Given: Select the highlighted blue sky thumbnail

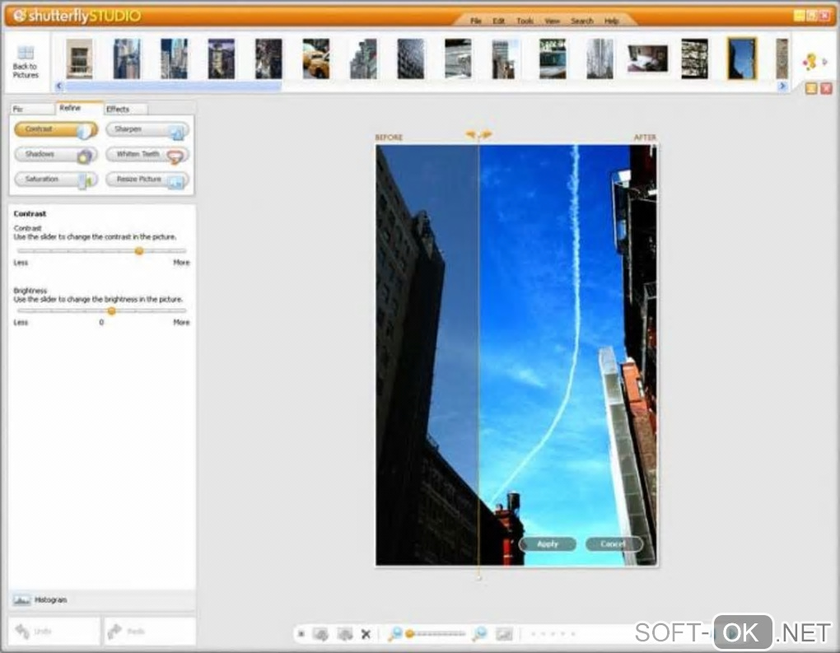Looking at the screenshot, I should 742,59.
